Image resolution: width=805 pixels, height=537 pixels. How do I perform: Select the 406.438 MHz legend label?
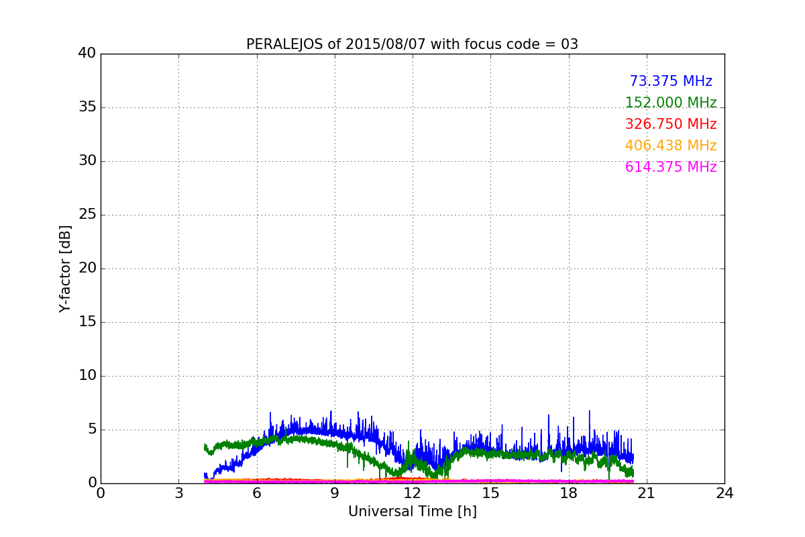point(671,146)
